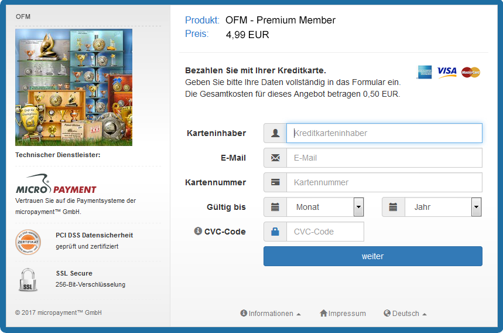Click the blue lock icon beside CVC-Code field
The width and height of the screenshot is (503, 333).
pos(275,232)
